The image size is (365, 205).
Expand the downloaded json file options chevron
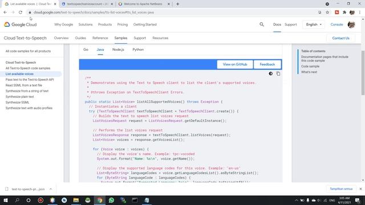[51, 189]
